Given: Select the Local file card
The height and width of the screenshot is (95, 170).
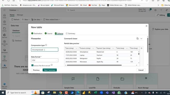Looking at the screenshot, I should pos(98,81).
